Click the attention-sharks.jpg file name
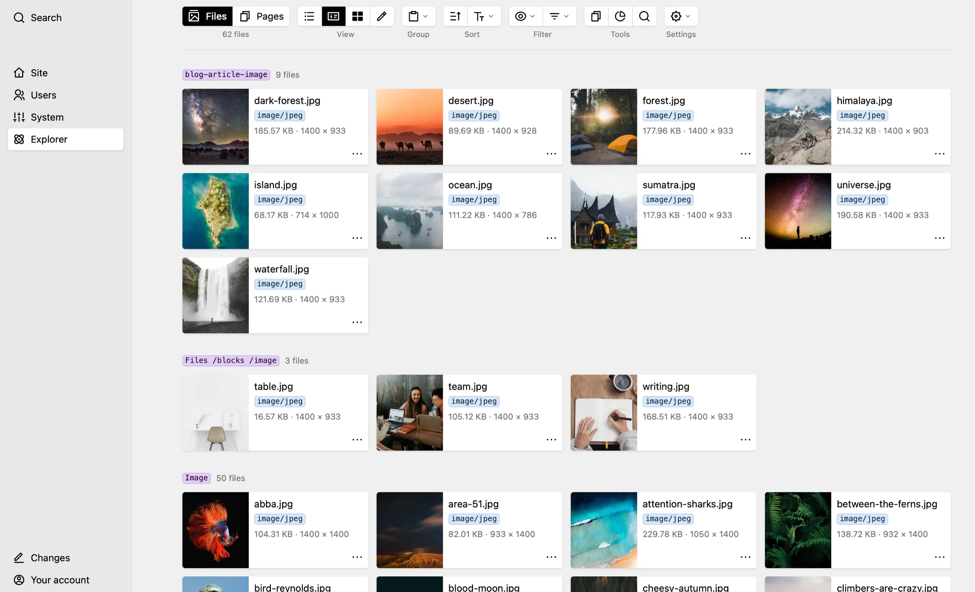This screenshot has height=592, width=975. (687, 504)
